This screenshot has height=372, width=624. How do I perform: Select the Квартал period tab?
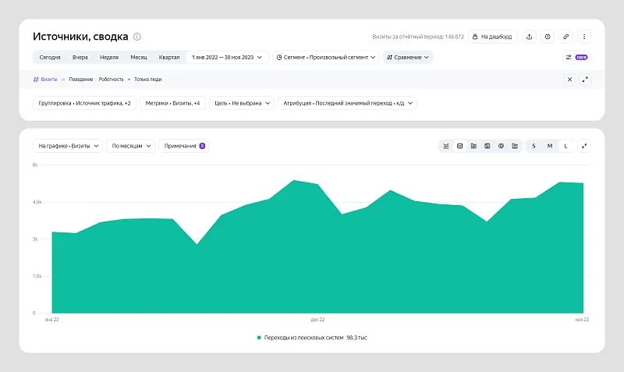tap(169, 57)
